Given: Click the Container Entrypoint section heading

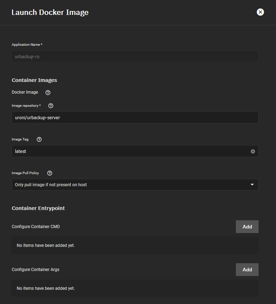Looking at the screenshot, I should pos(38,208).
